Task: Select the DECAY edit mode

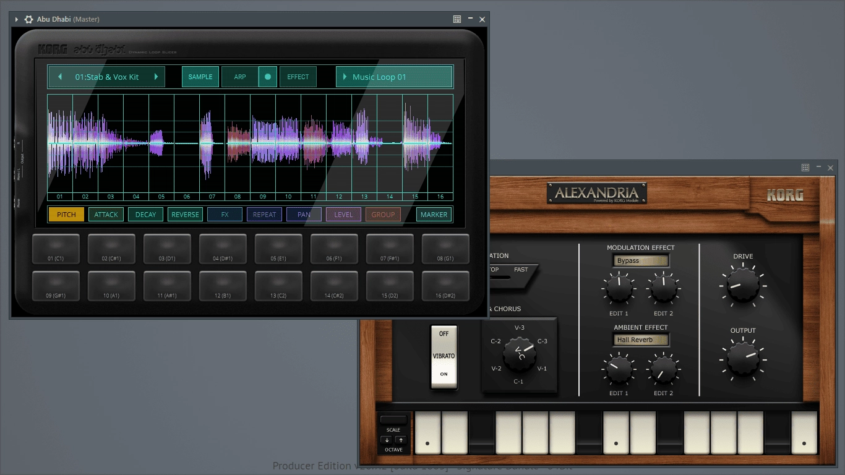Action: click(x=145, y=215)
